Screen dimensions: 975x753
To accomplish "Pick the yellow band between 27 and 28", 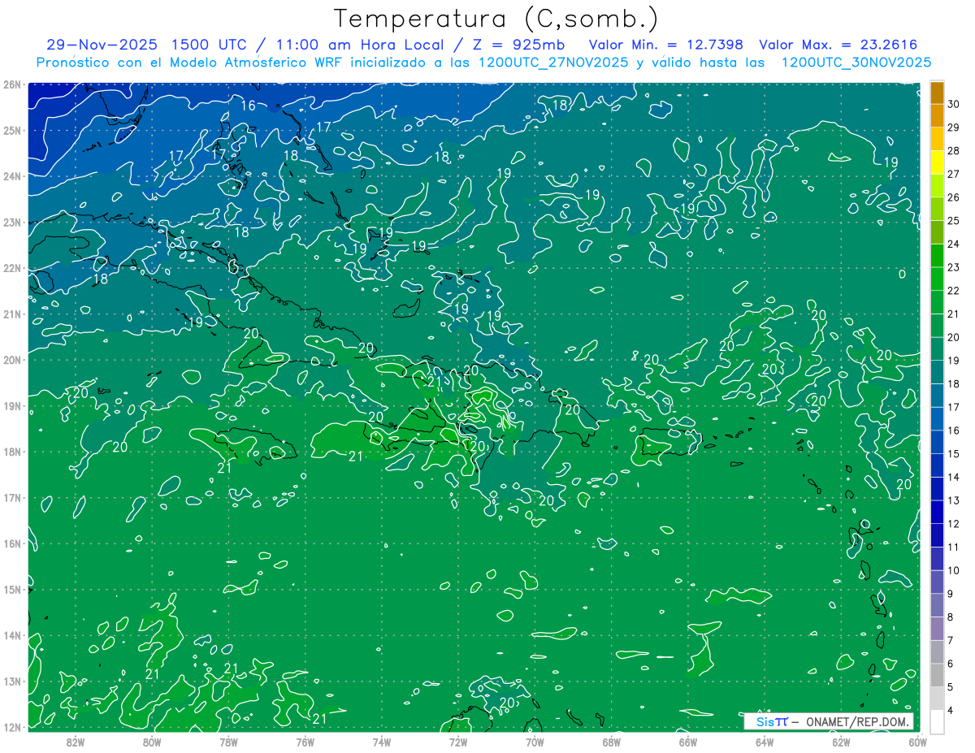I will click(937, 162).
